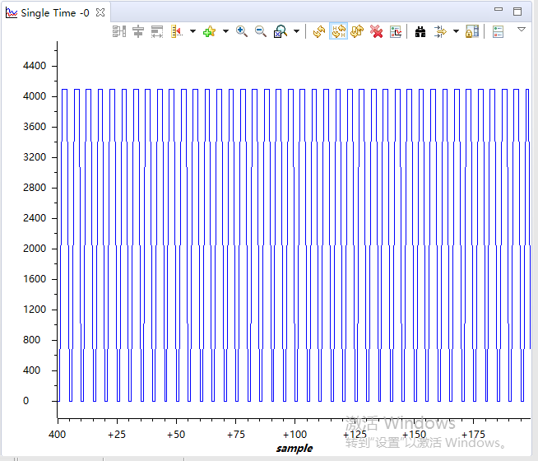Click the grayed width-adjust toolbar icon
Screen dimensions: 538x461
tap(157, 31)
